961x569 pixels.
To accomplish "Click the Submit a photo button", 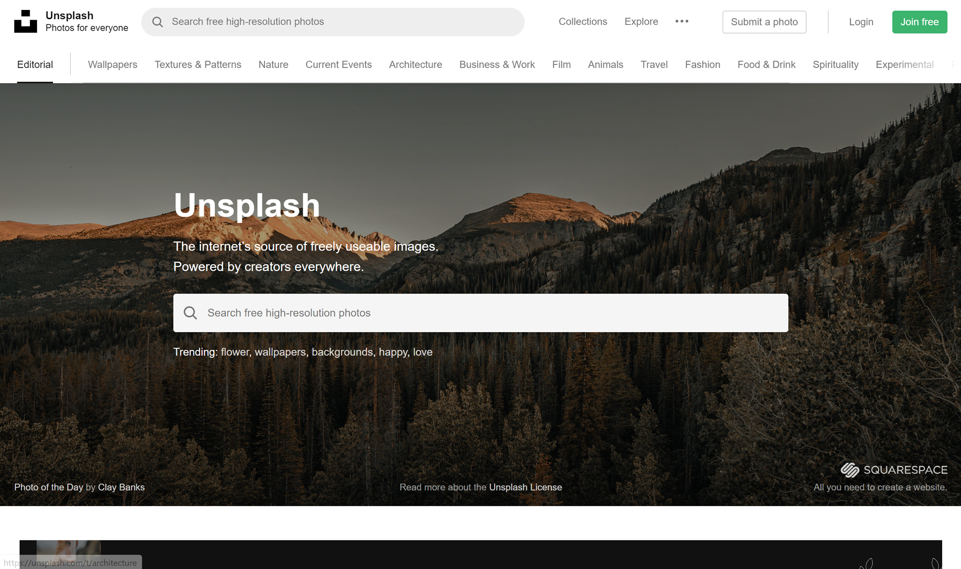I will (x=763, y=22).
